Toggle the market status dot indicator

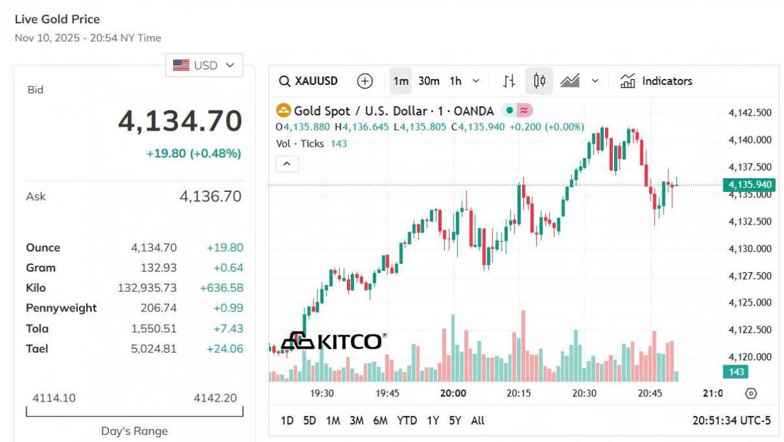[x=510, y=111]
